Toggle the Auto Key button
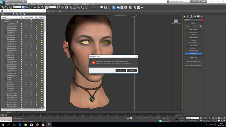Viewport: 226px width, 127px height. point(182,118)
